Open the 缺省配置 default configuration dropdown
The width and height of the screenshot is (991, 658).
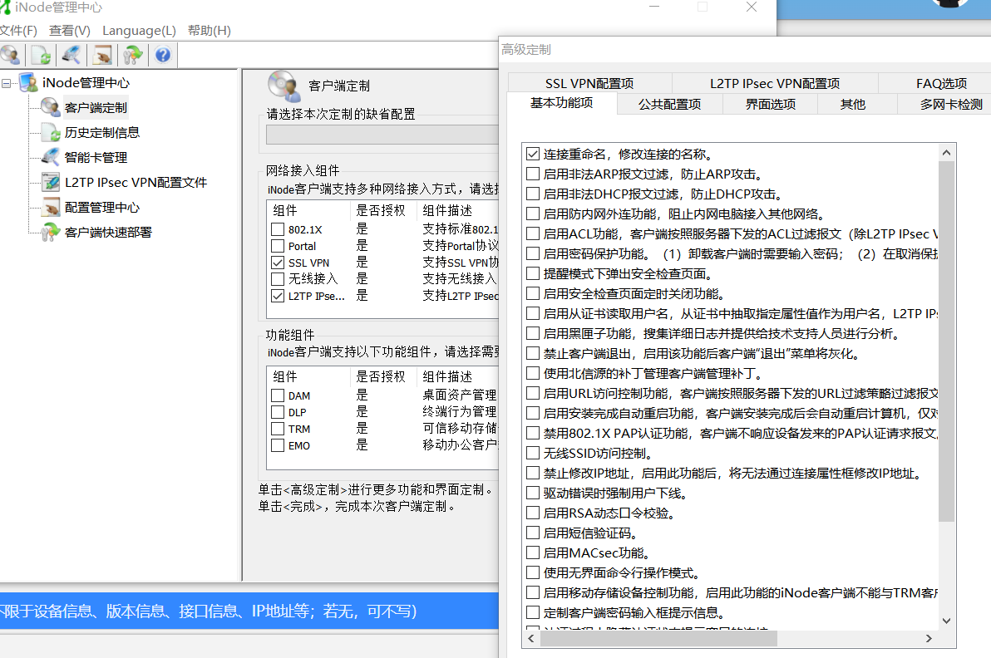[382, 135]
